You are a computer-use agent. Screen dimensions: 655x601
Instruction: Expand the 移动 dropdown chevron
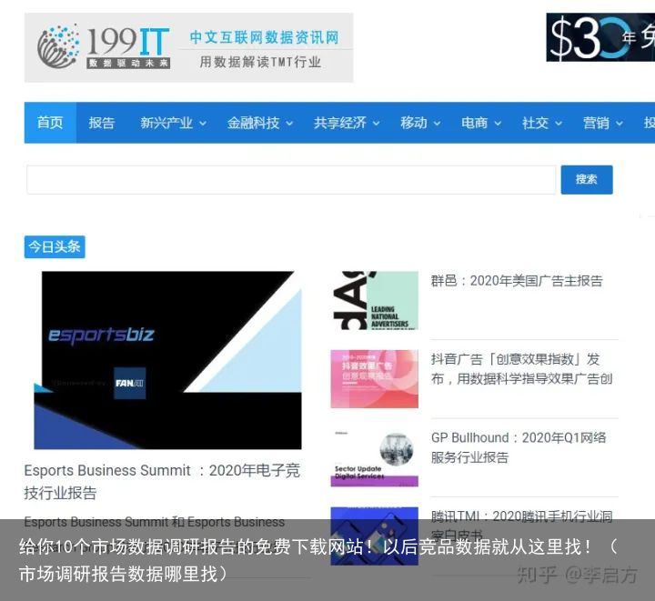pyautogui.click(x=437, y=124)
